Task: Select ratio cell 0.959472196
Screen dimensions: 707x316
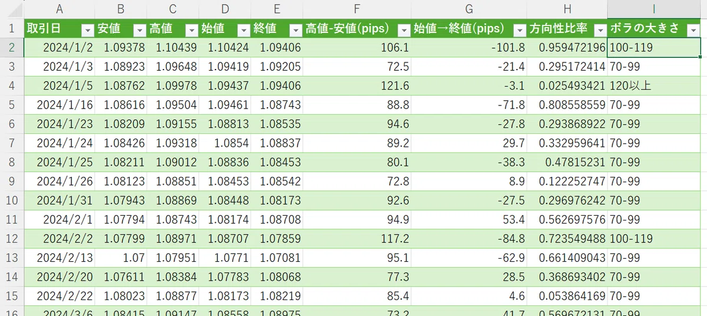Action: click(x=567, y=48)
